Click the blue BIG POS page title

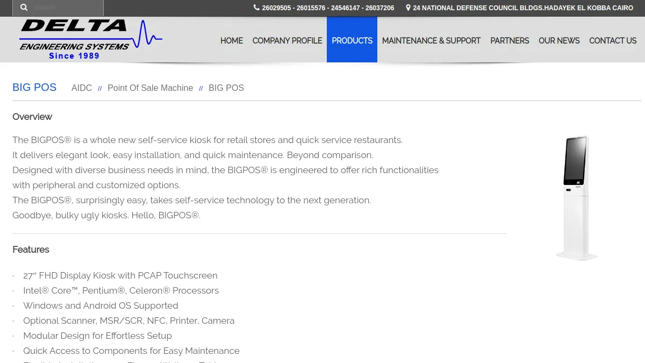click(x=34, y=87)
